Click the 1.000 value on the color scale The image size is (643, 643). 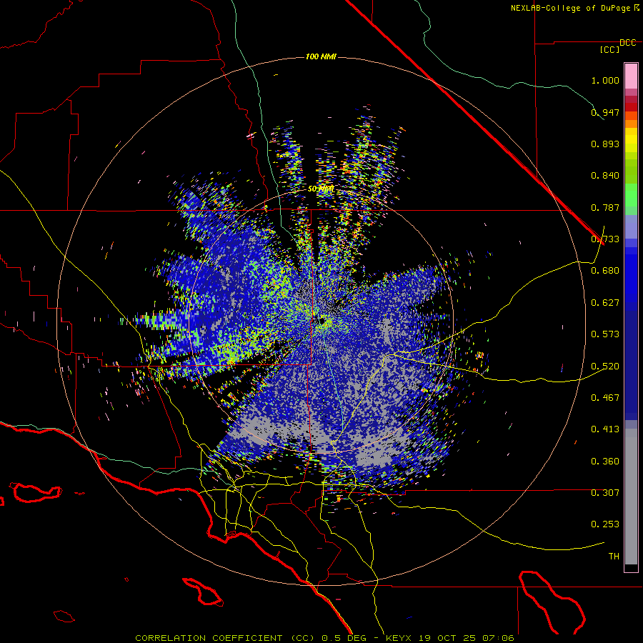click(x=605, y=80)
